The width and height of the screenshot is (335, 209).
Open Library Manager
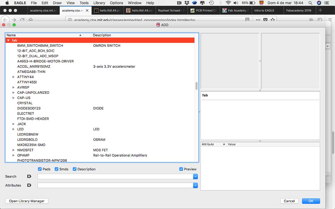[27, 201]
